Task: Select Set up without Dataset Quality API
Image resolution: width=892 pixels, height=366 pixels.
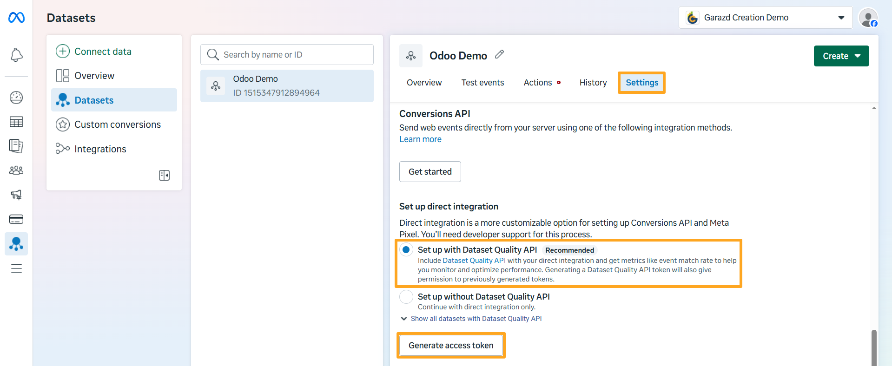Action: 406,297
